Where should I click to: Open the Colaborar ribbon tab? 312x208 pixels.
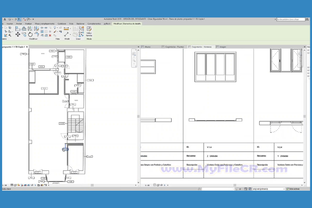click(x=62, y=24)
